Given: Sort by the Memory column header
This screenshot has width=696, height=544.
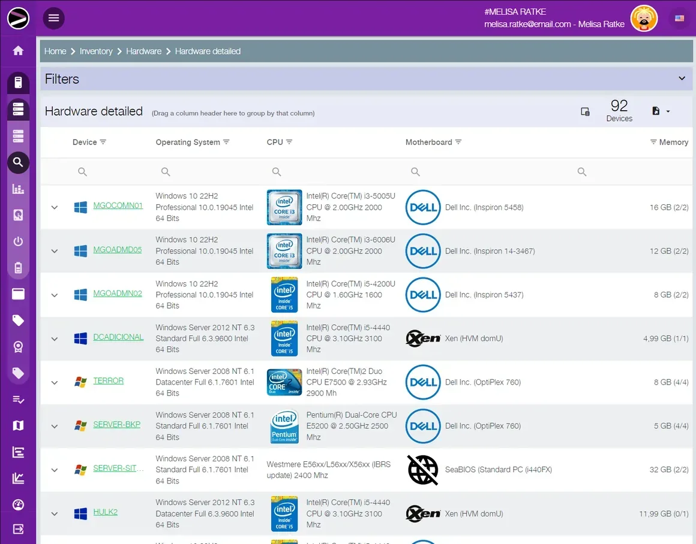Looking at the screenshot, I should (674, 142).
